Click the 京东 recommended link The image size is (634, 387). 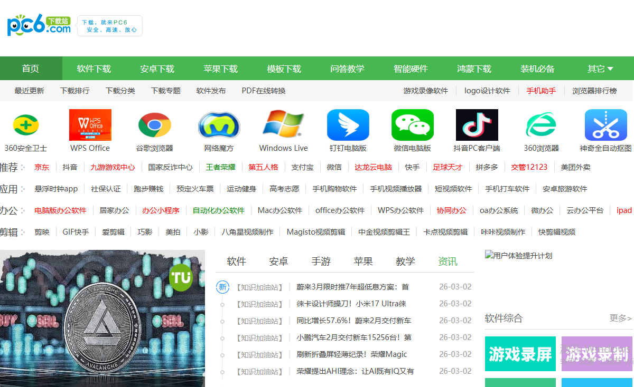pyautogui.click(x=42, y=167)
